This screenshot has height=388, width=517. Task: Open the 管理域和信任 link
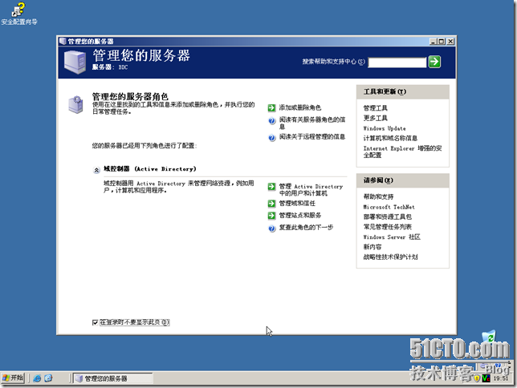(x=297, y=204)
